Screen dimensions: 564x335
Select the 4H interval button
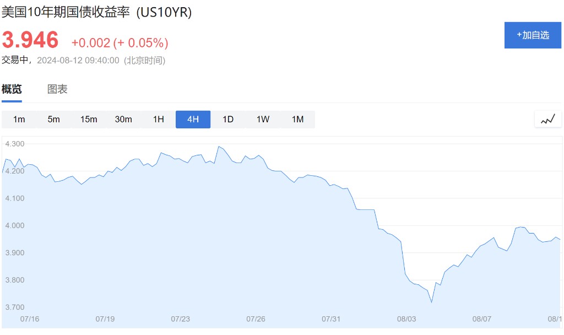click(x=193, y=119)
